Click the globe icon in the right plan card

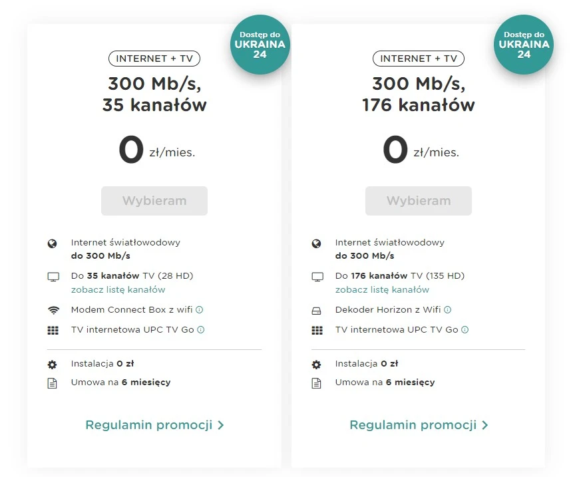[x=317, y=243]
